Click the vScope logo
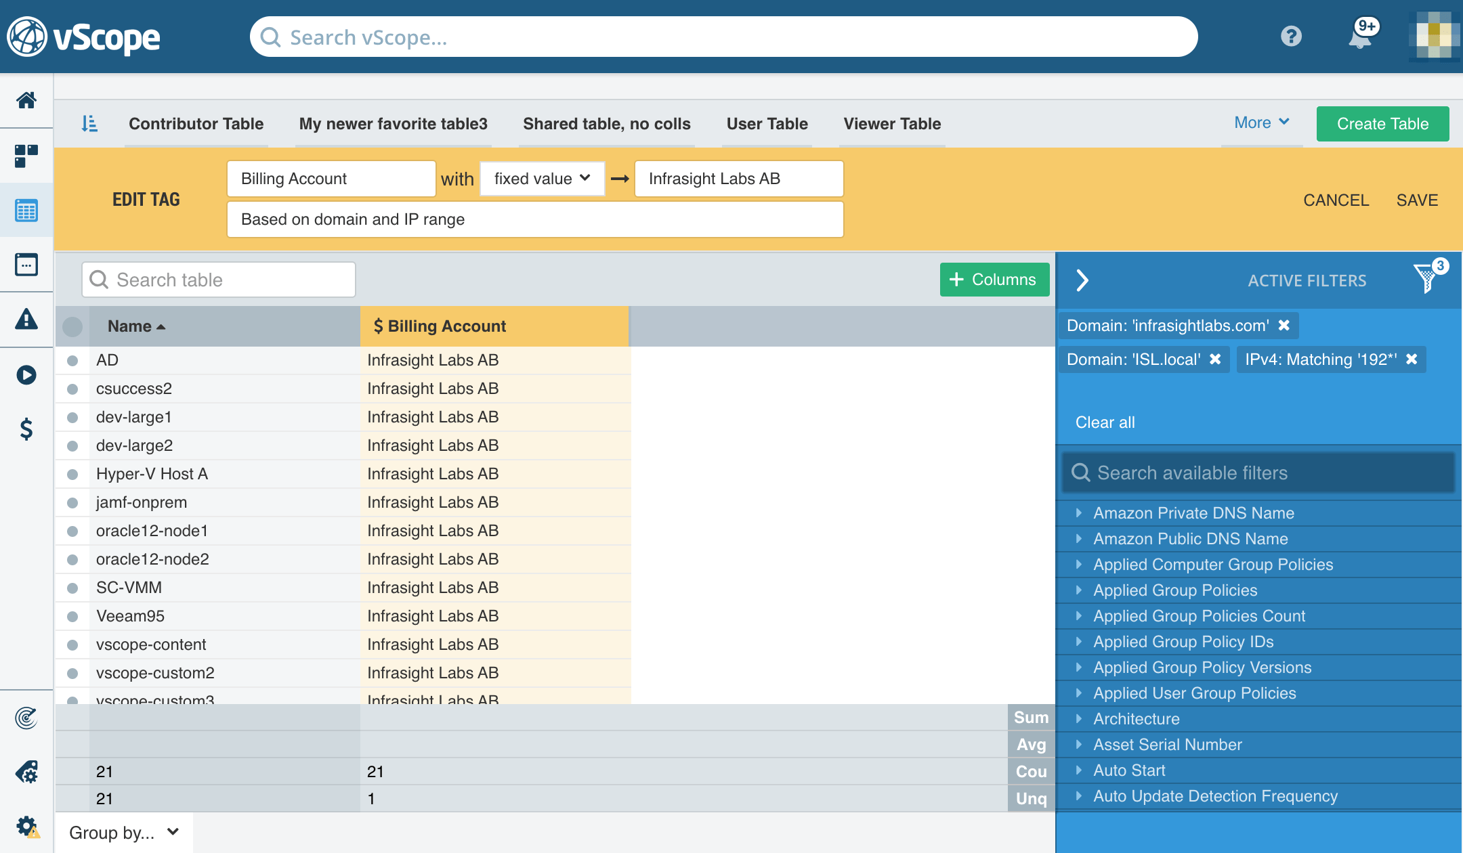Screen dimensions: 1463x853 (84, 37)
